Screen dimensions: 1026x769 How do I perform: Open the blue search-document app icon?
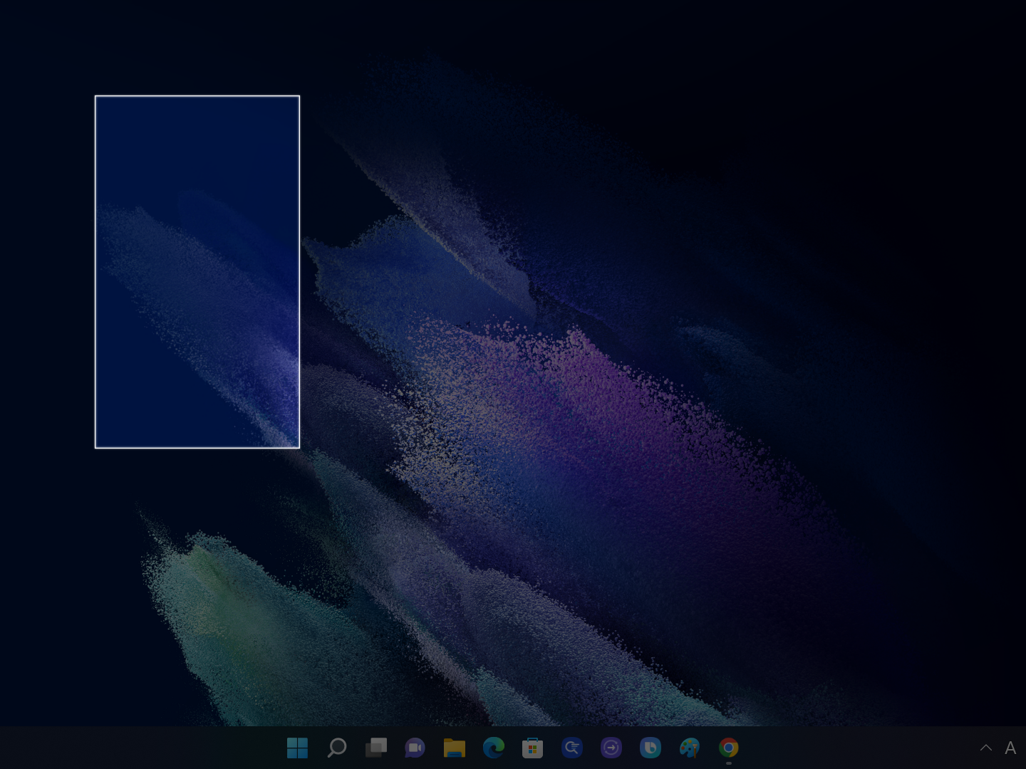(x=571, y=748)
